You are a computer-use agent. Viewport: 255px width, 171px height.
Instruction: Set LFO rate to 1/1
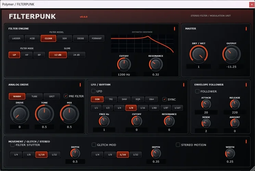(96, 108)
